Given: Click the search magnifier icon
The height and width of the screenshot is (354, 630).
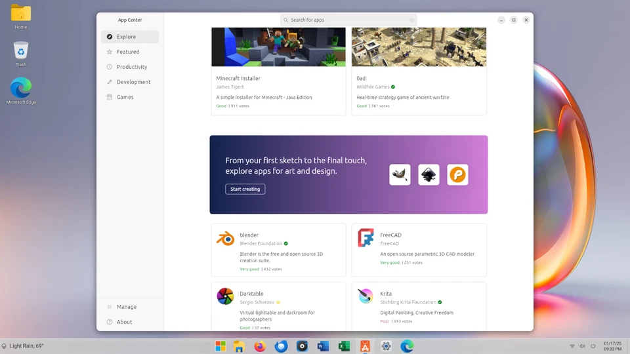Looking at the screenshot, I should pyautogui.click(x=285, y=20).
